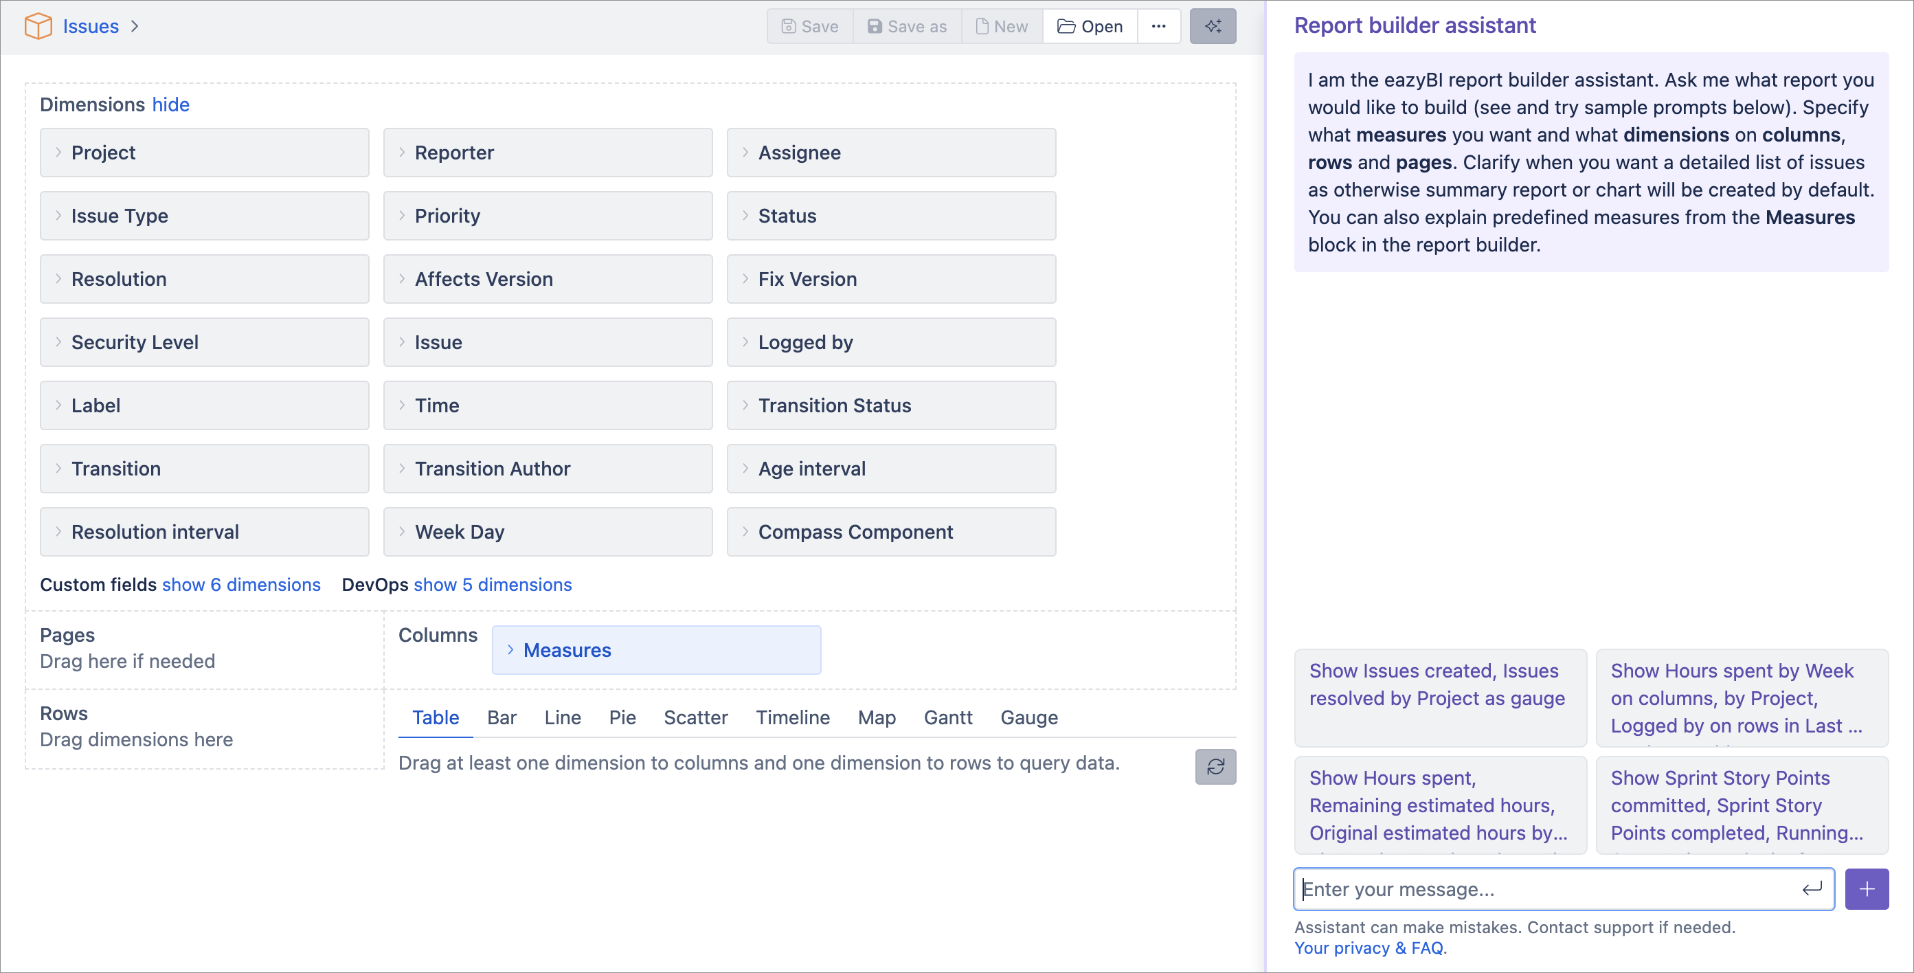
Task: Click the Pages drop area
Action: pyautogui.click(x=204, y=649)
